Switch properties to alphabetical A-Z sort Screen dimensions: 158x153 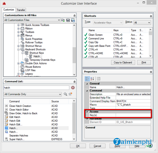tap(92, 79)
